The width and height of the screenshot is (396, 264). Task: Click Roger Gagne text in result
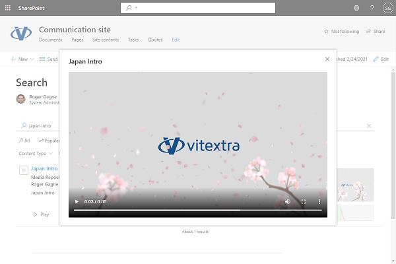45,184
